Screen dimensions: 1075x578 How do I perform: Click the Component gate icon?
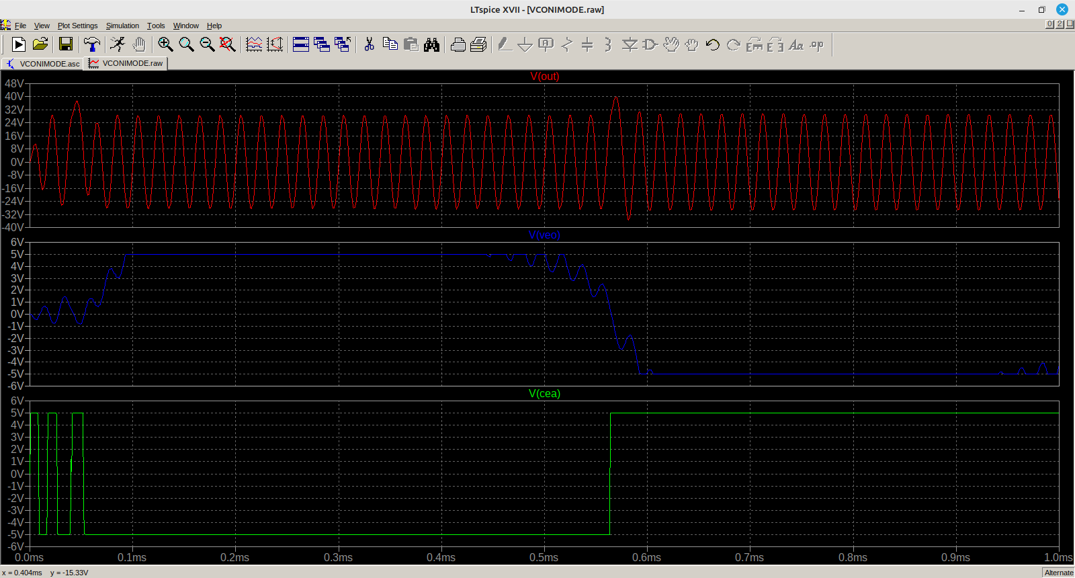[650, 45]
